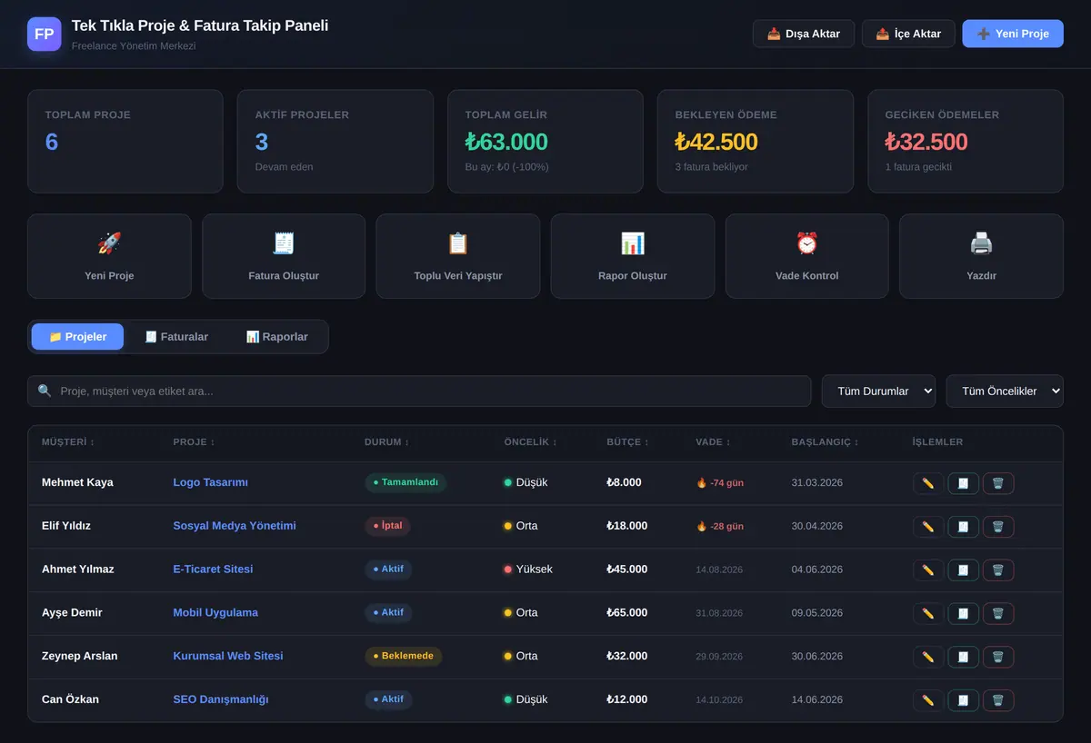Focus the project search field

click(419, 391)
